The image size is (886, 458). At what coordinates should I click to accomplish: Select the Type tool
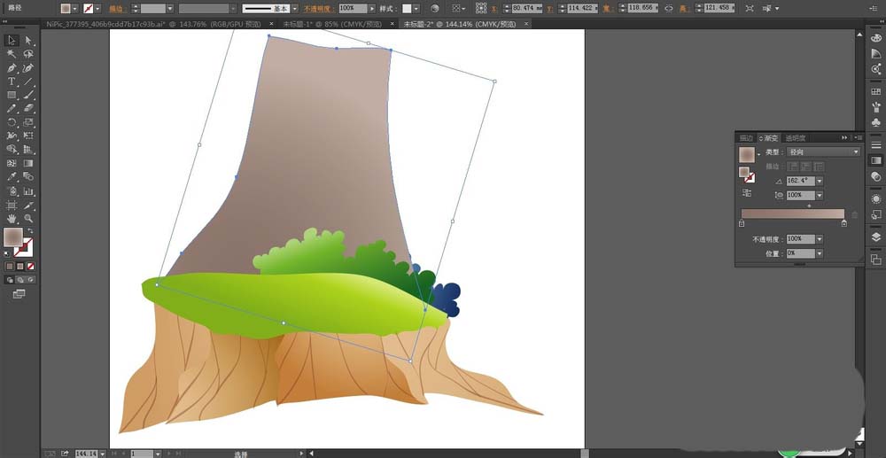coord(12,82)
